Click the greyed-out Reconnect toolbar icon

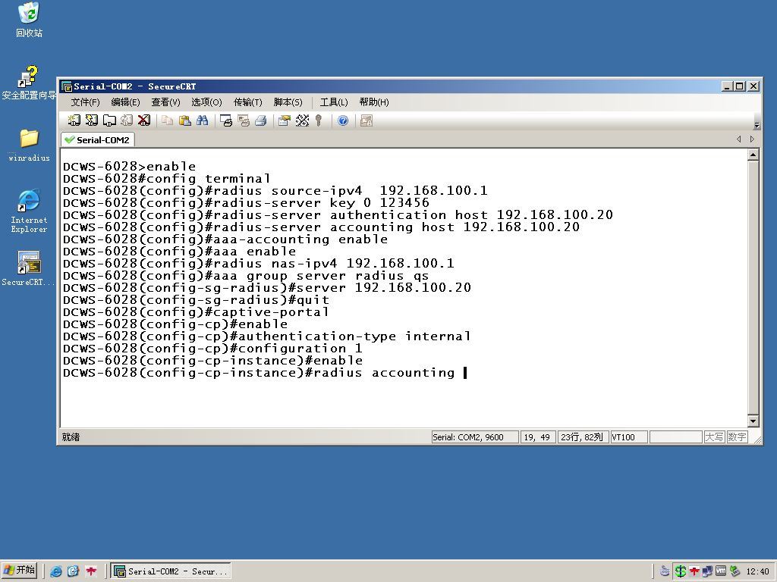click(127, 120)
